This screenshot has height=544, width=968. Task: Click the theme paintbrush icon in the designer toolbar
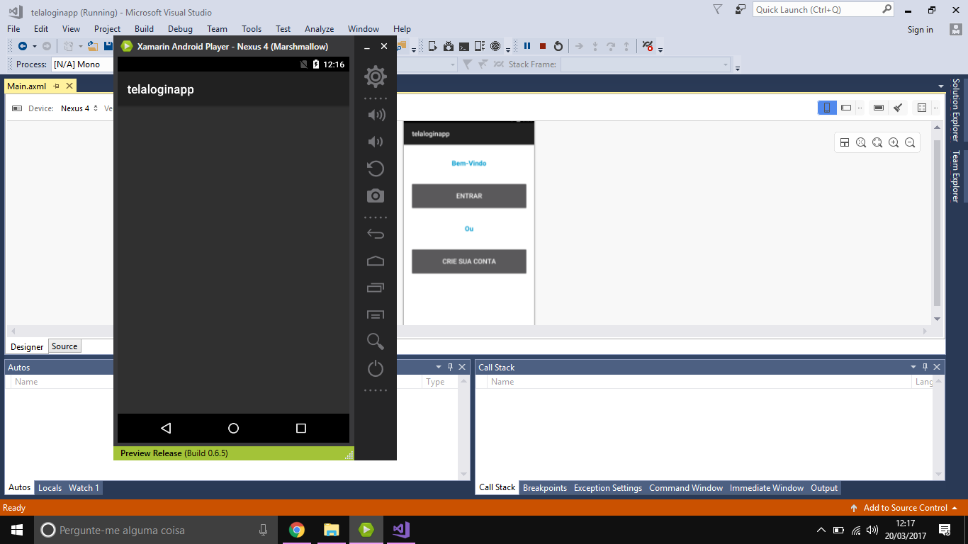(898, 108)
